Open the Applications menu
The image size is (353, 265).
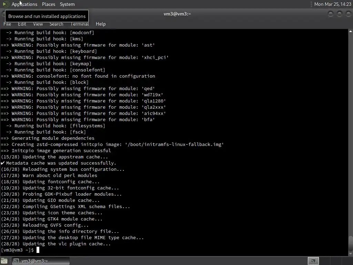click(24, 4)
